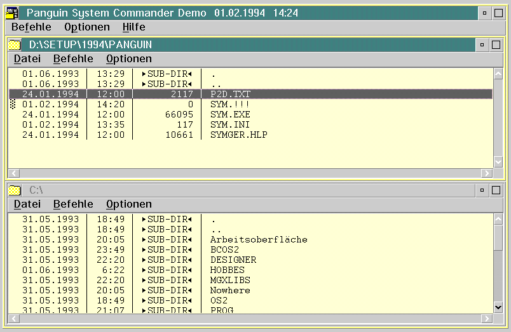Minimize the C:\ window
The image size is (511, 332).
coord(482,190)
